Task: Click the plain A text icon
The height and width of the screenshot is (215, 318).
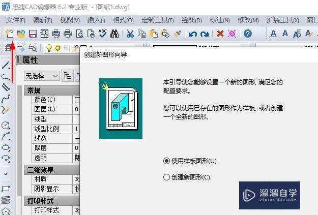Action: (x=285, y=33)
